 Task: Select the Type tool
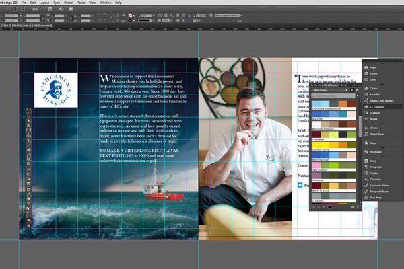[x=28, y=141]
